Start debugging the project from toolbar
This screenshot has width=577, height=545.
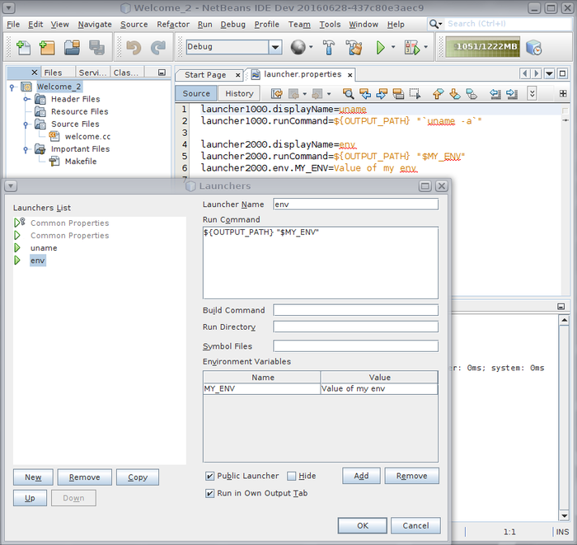[412, 48]
